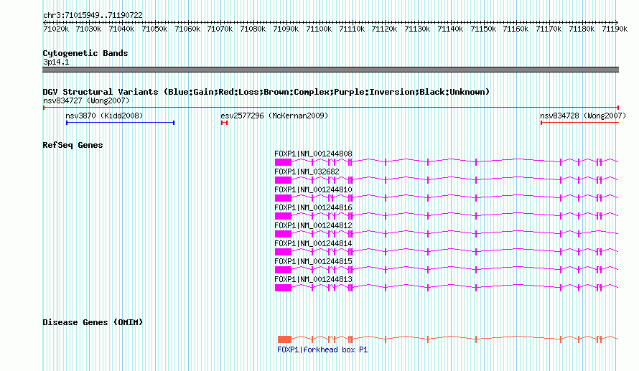The width and height of the screenshot is (639, 371).
Task: Click the 71180k ruler tick label
Action: point(582,29)
